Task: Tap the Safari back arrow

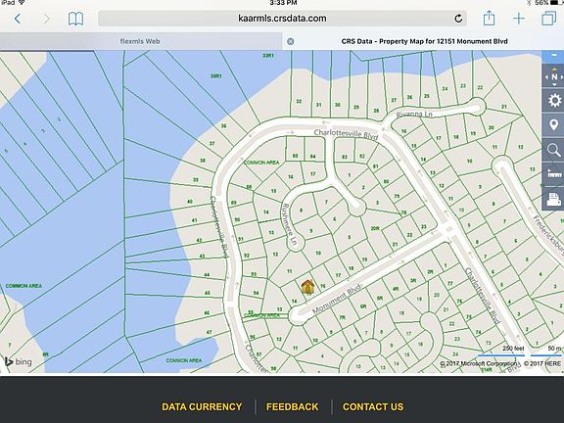Action: (18, 19)
